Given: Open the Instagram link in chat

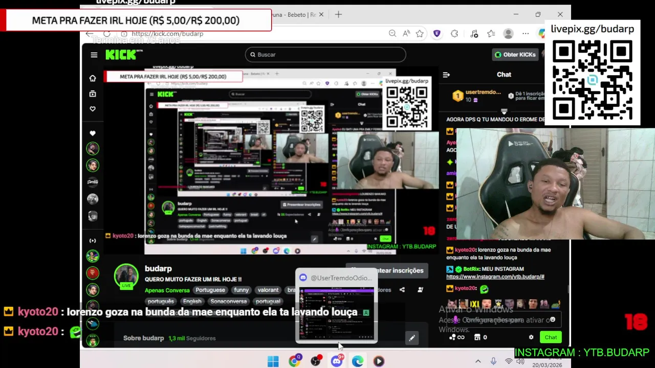Looking at the screenshot, I should 495,277.
